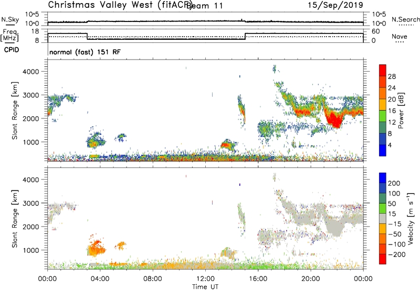Click the 'Nave' legend label
Viewport: 420px width, 290px height.
click(x=400, y=36)
